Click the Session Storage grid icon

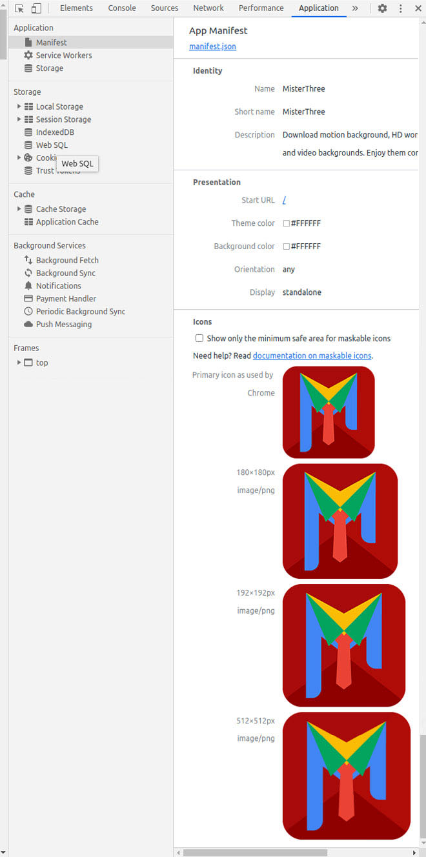click(28, 119)
